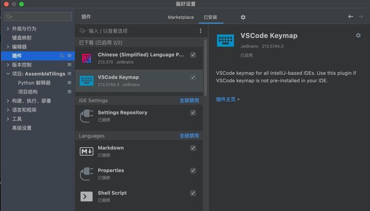Focus the plugin search input field

[142, 31]
